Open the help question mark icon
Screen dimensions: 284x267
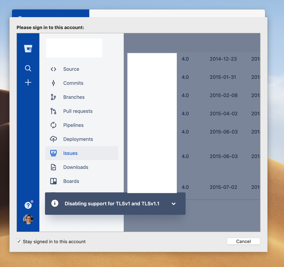point(28,205)
